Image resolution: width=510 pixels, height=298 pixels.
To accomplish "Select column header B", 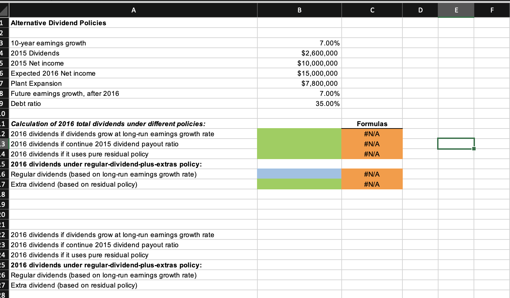I will 299,10.
